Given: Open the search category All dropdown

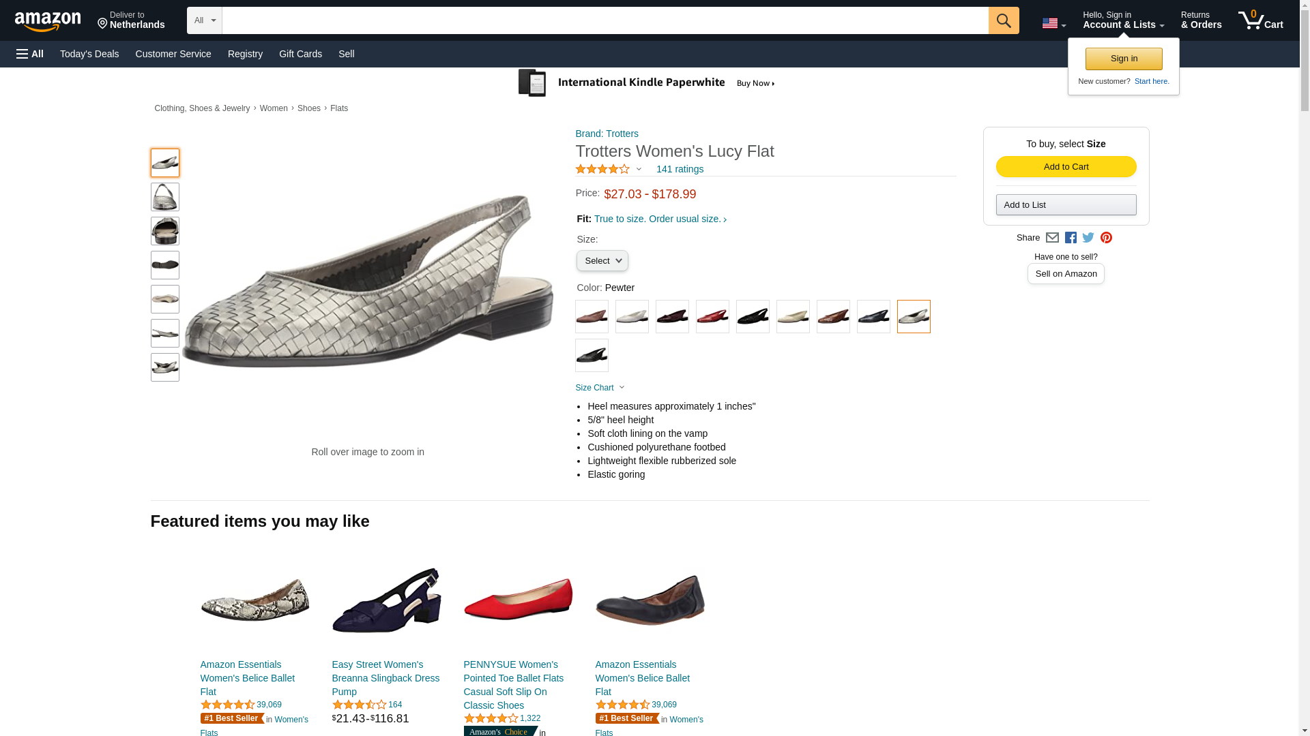Looking at the screenshot, I should click(205, 20).
